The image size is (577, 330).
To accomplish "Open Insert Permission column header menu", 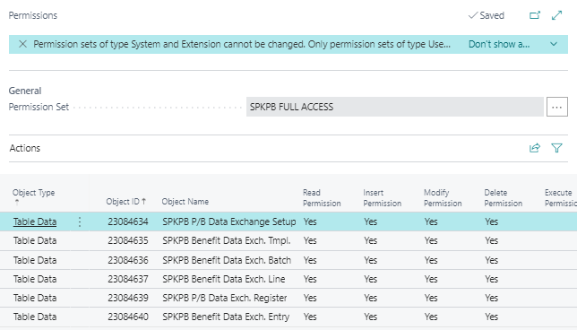I will pos(382,198).
